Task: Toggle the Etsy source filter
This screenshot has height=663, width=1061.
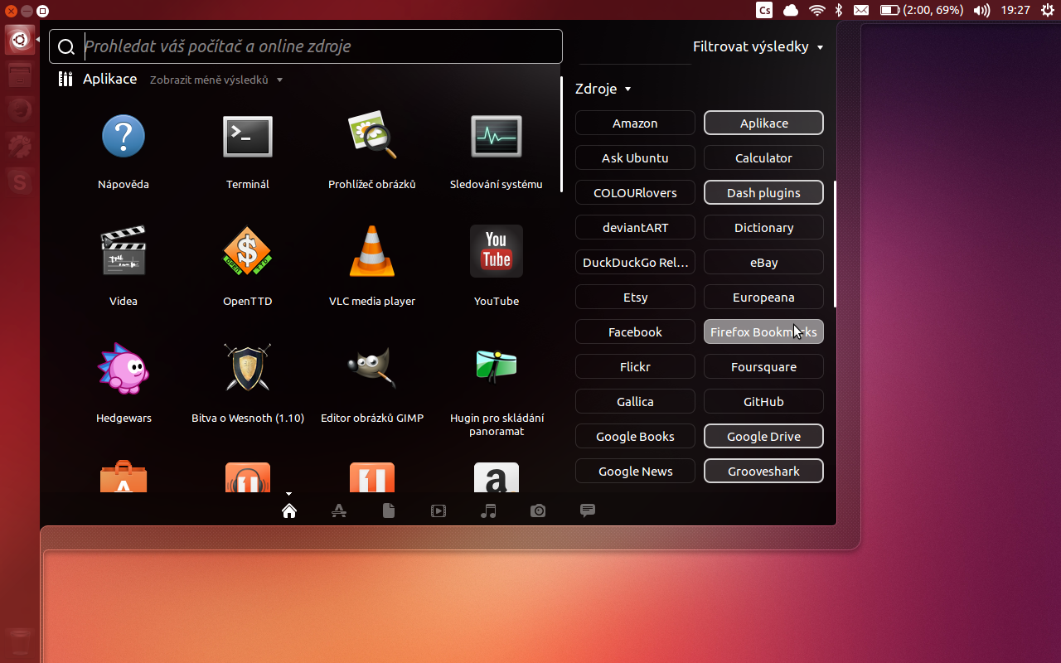Action: [x=635, y=297]
